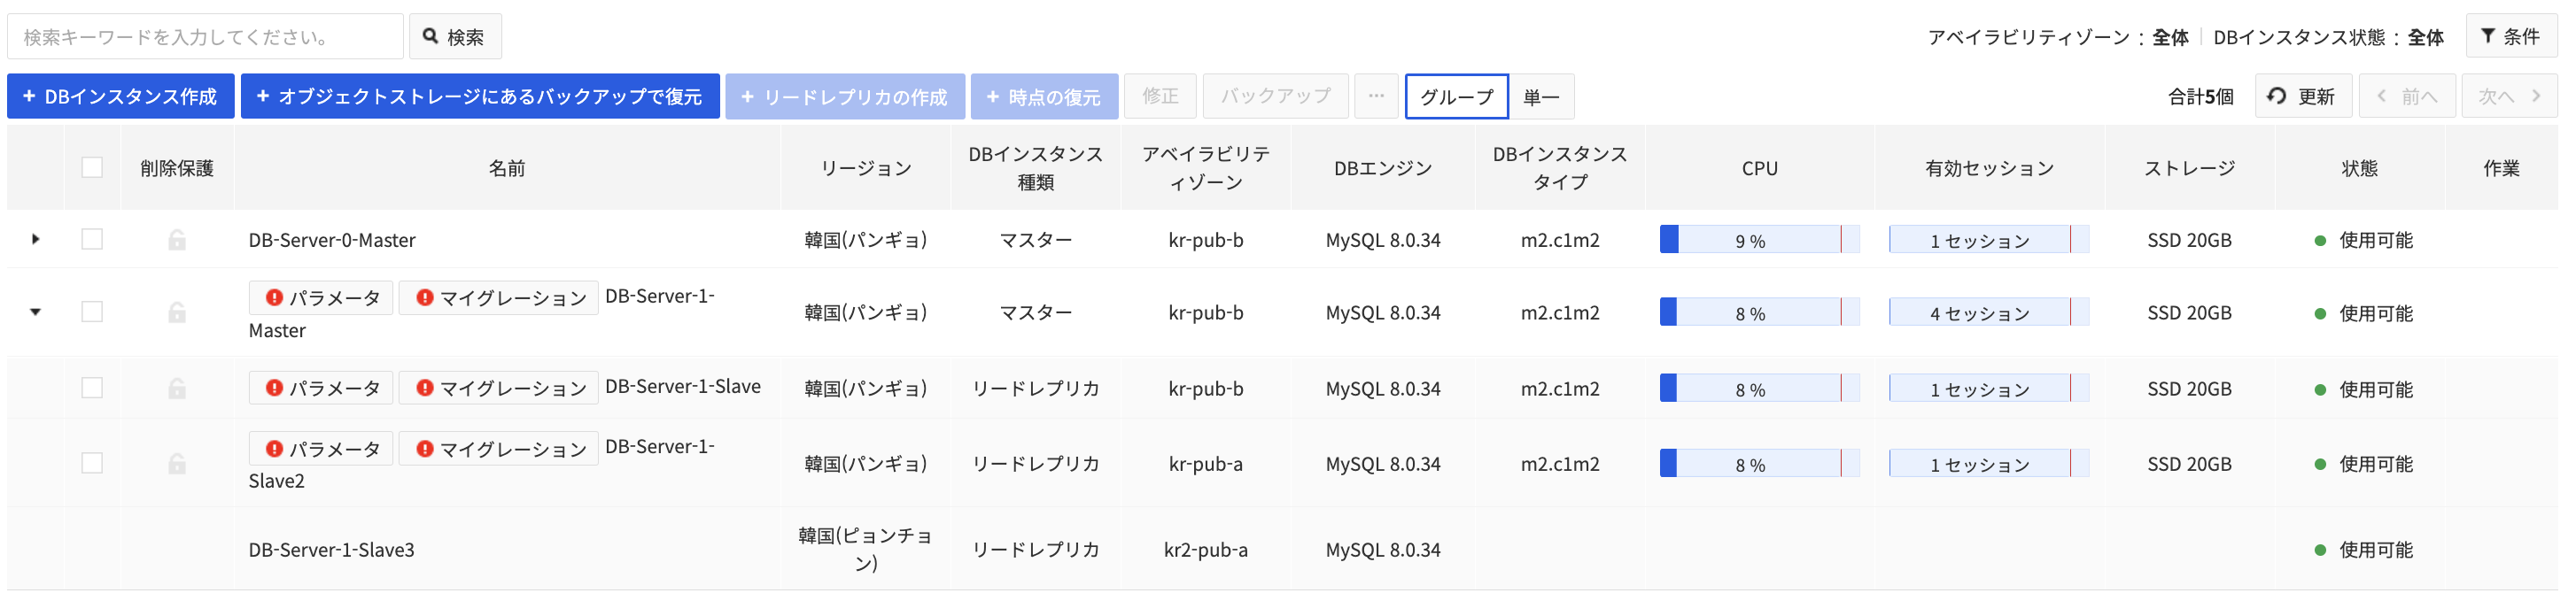The width and height of the screenshot is (2576, 593).
Task: Click リードレプリカの作成 button
Action: point(845,96)
